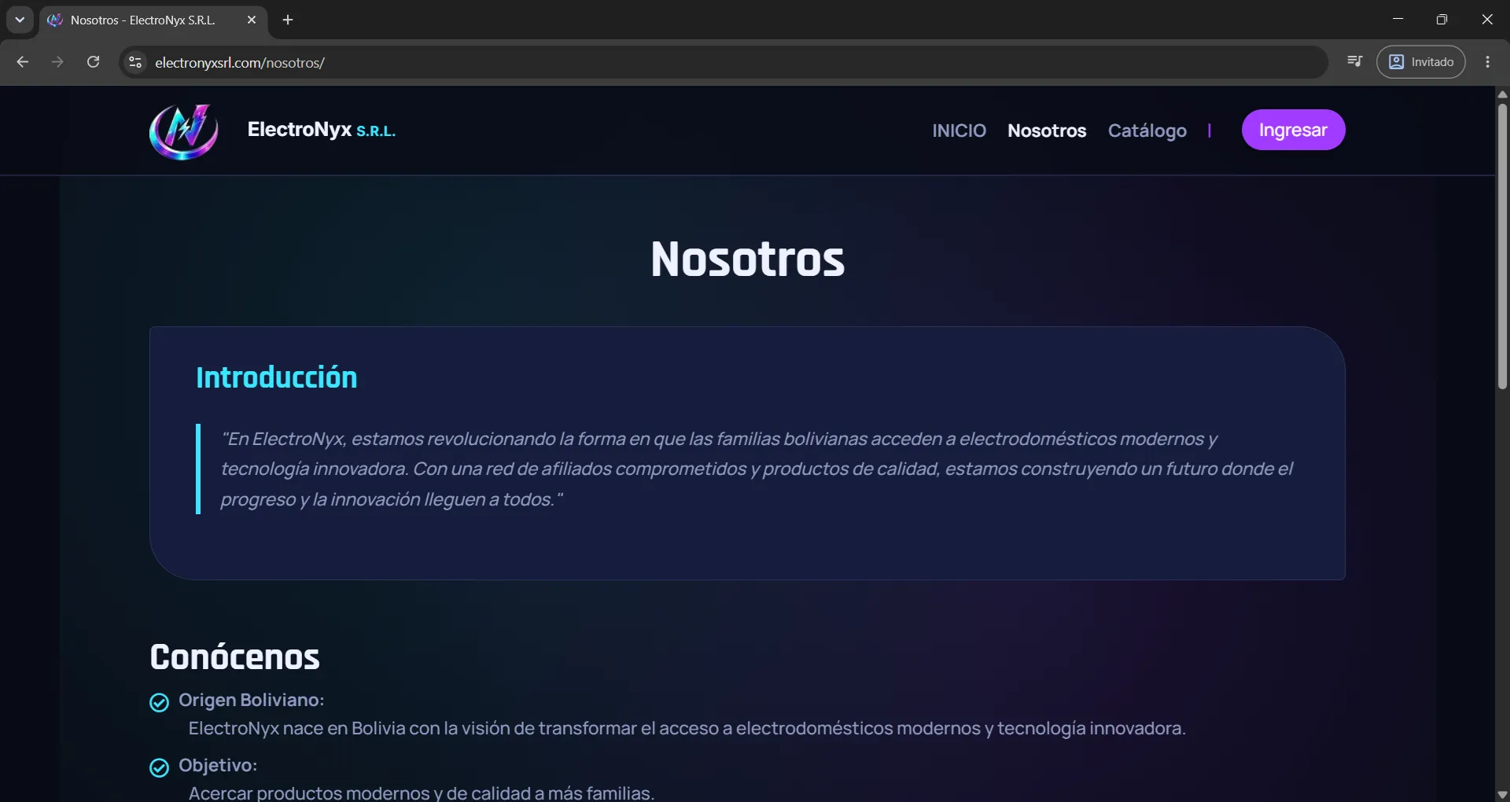The height and width of the screenshot is (802, 1510).
Task: Click the Objetivo check-circle icon
Action: click(159, 767)
